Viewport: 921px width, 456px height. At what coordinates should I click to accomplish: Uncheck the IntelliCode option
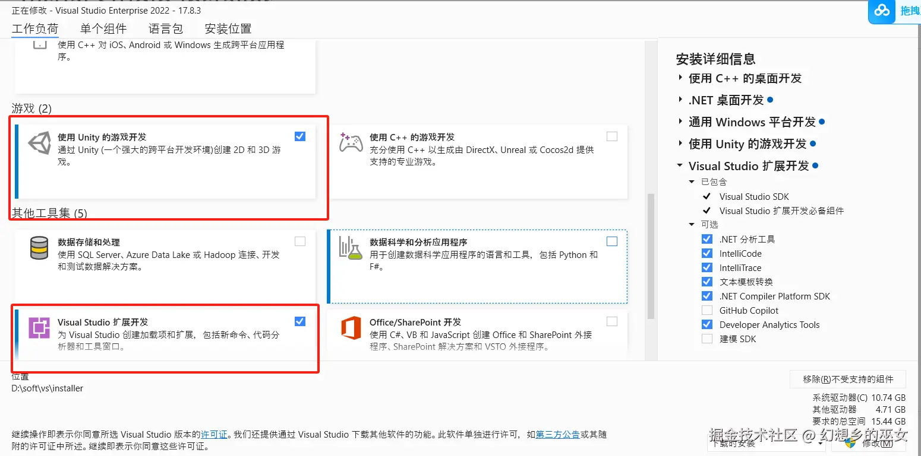click(707, 253)
